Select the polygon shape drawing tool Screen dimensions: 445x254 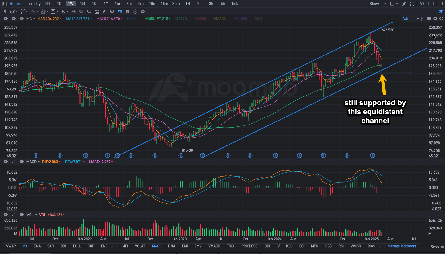point(22,11)
